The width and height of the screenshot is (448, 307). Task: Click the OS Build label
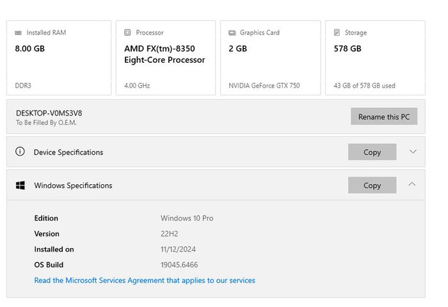[x=49, y=265]
